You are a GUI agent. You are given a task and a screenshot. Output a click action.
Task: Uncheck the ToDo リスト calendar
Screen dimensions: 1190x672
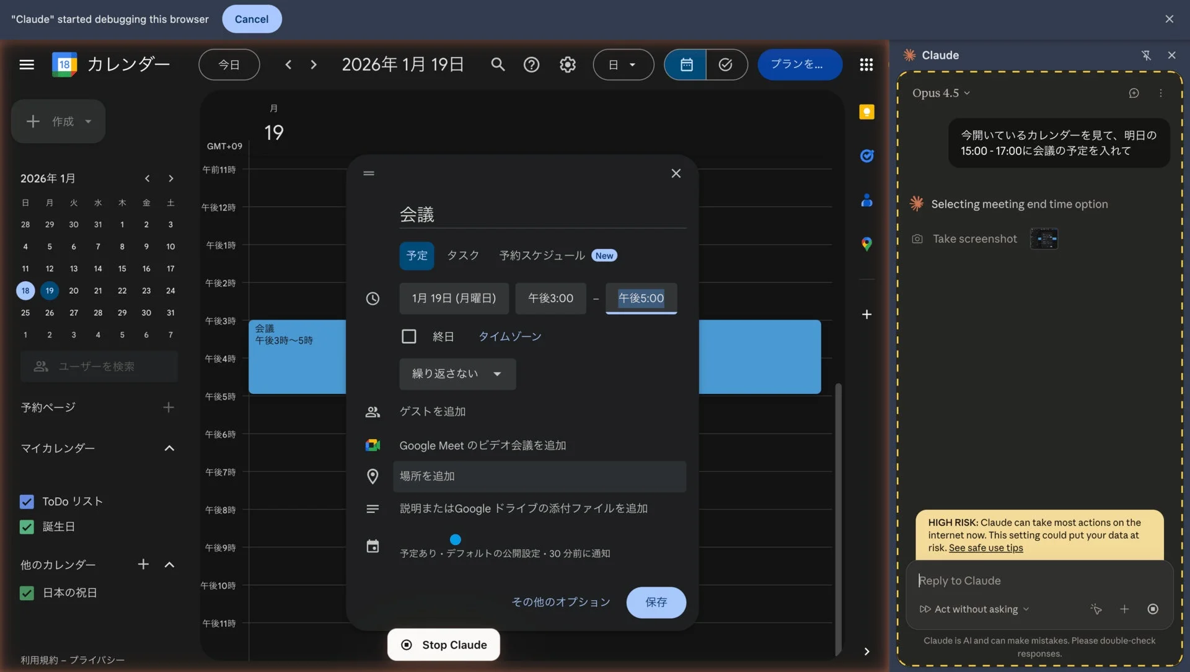[x=27, y=502]
